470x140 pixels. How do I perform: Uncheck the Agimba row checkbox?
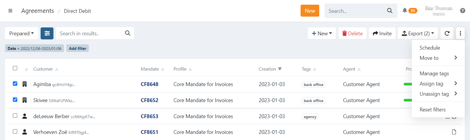[15, 84]
